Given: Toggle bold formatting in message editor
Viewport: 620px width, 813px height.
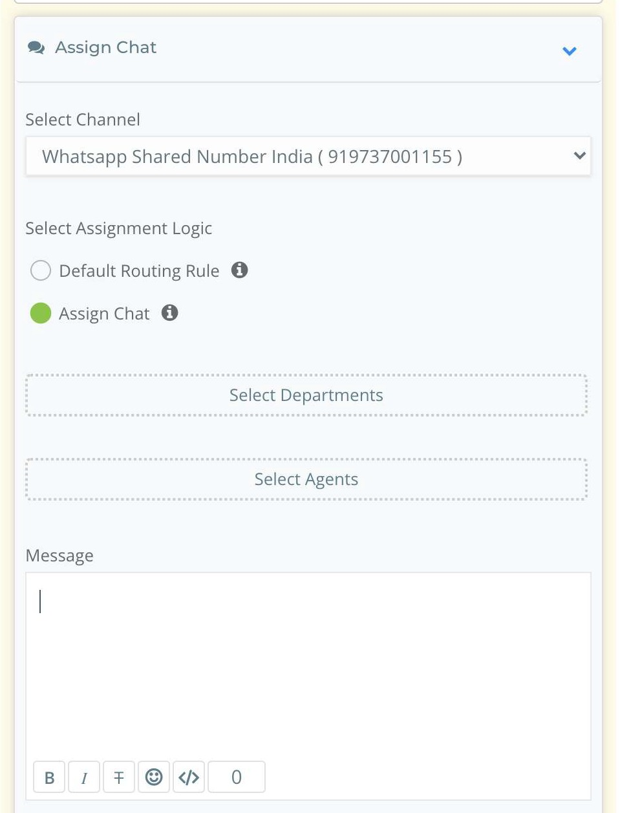Looking at the screenshot, I should [49, 777].
